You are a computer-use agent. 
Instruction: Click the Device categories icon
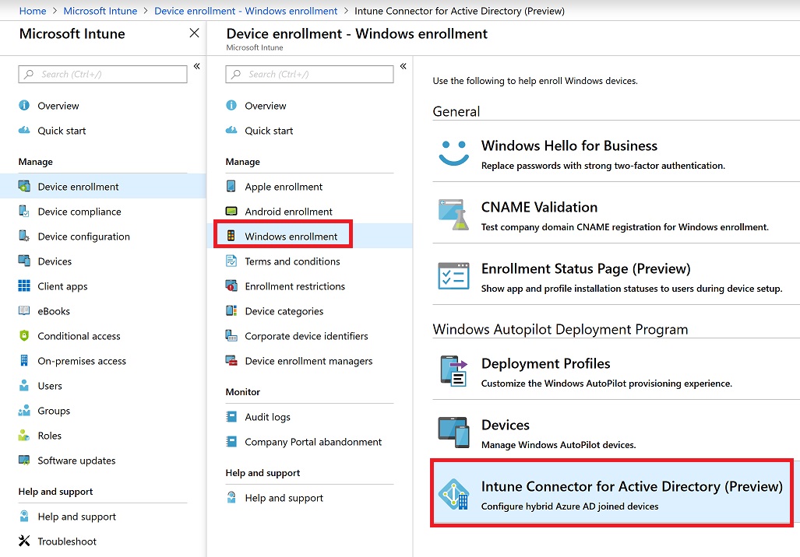coord(231,310)
